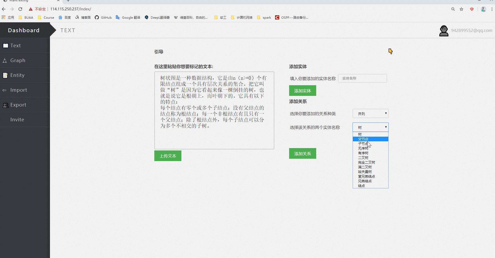
Task: Click the browser address bar URL
Action: 71,9
